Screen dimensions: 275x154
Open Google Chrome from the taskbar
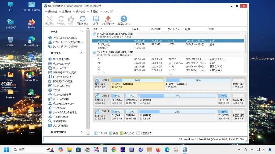click(114, 150)
